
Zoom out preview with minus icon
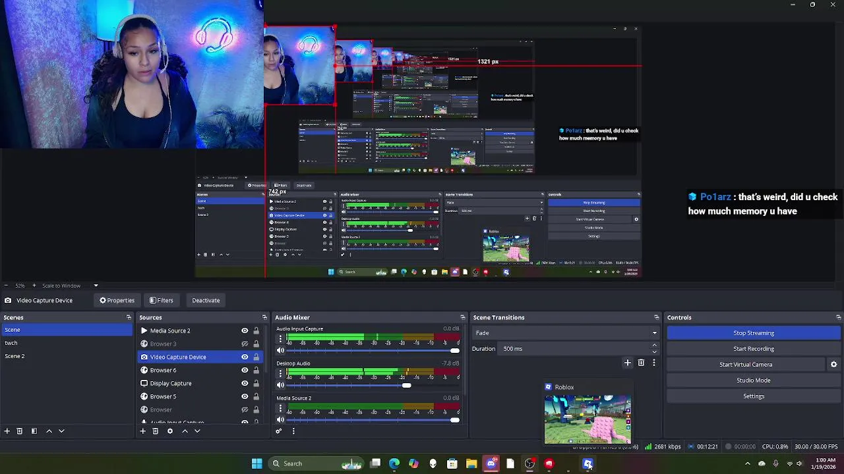coord(5,286)
